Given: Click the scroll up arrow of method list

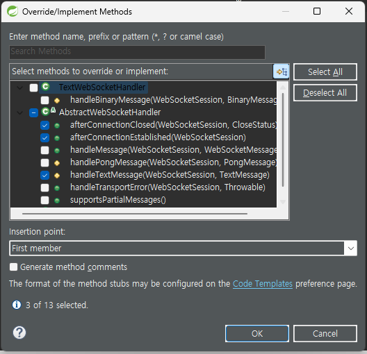Looking at the screenshot, I should coord(283,87).
